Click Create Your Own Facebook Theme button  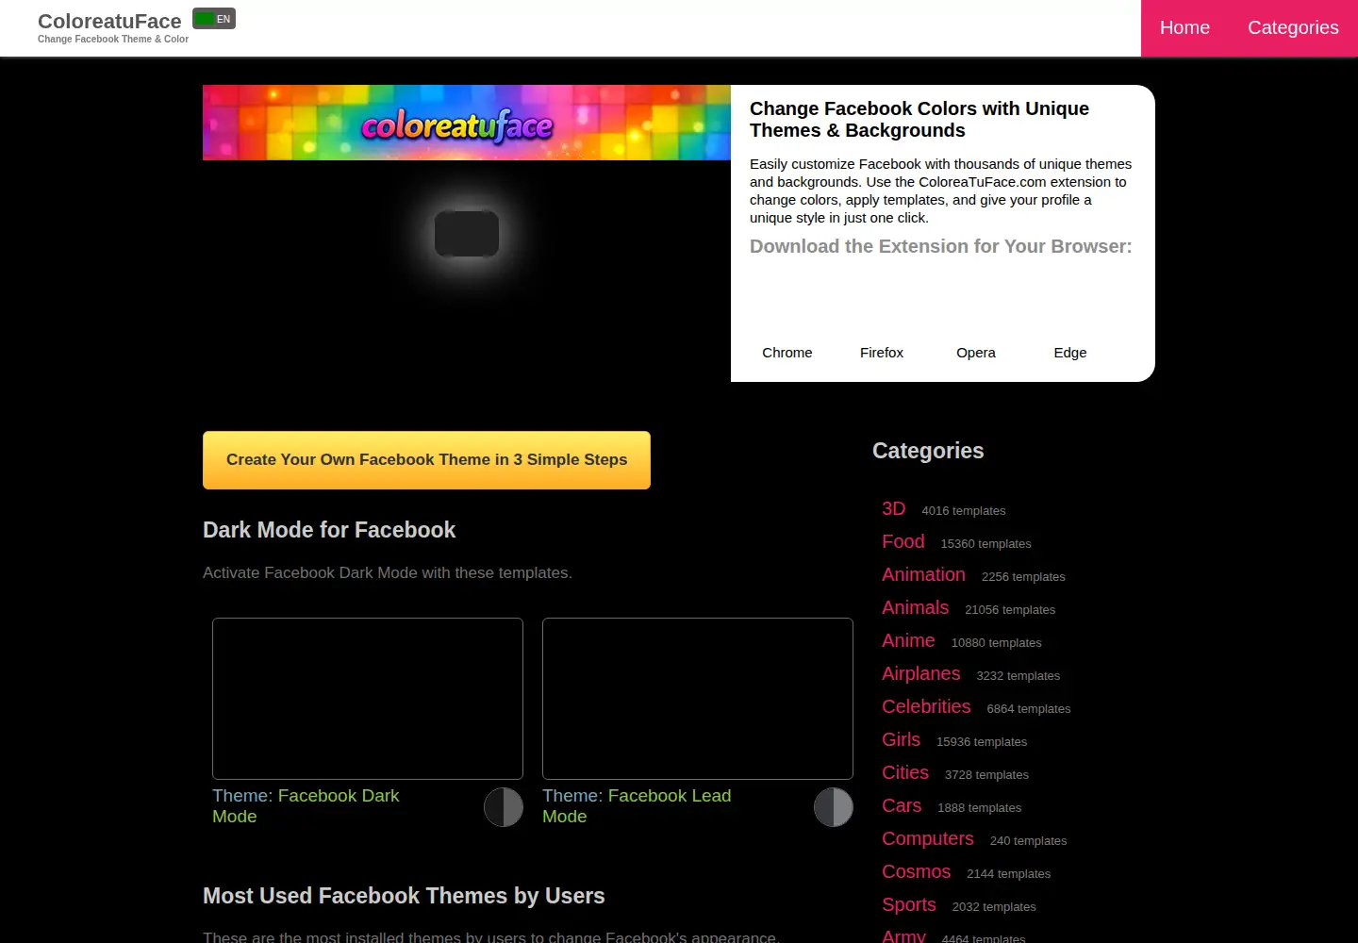point(426,460)
